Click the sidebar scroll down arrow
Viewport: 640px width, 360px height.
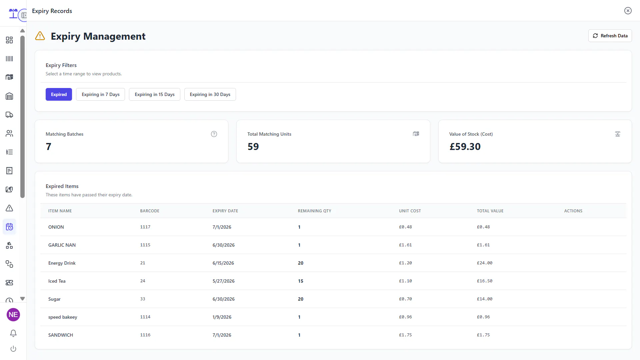click(x=22, y=299)
